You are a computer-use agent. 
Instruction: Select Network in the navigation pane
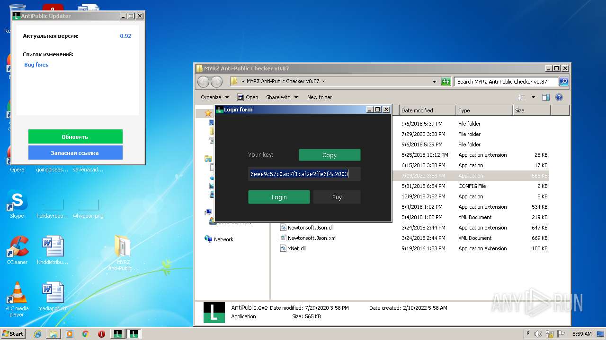click(x=219, y=239)
